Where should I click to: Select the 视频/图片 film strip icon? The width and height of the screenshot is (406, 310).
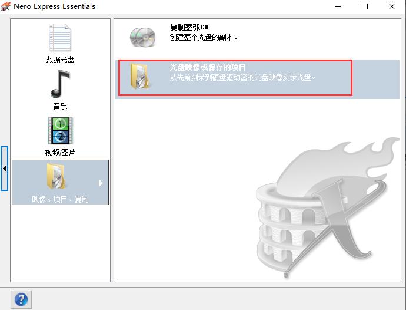pos(60,130)
